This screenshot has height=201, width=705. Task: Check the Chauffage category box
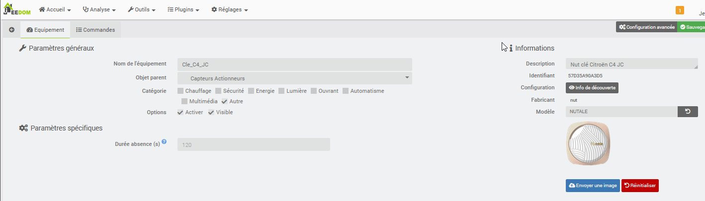tap(180, 91)
